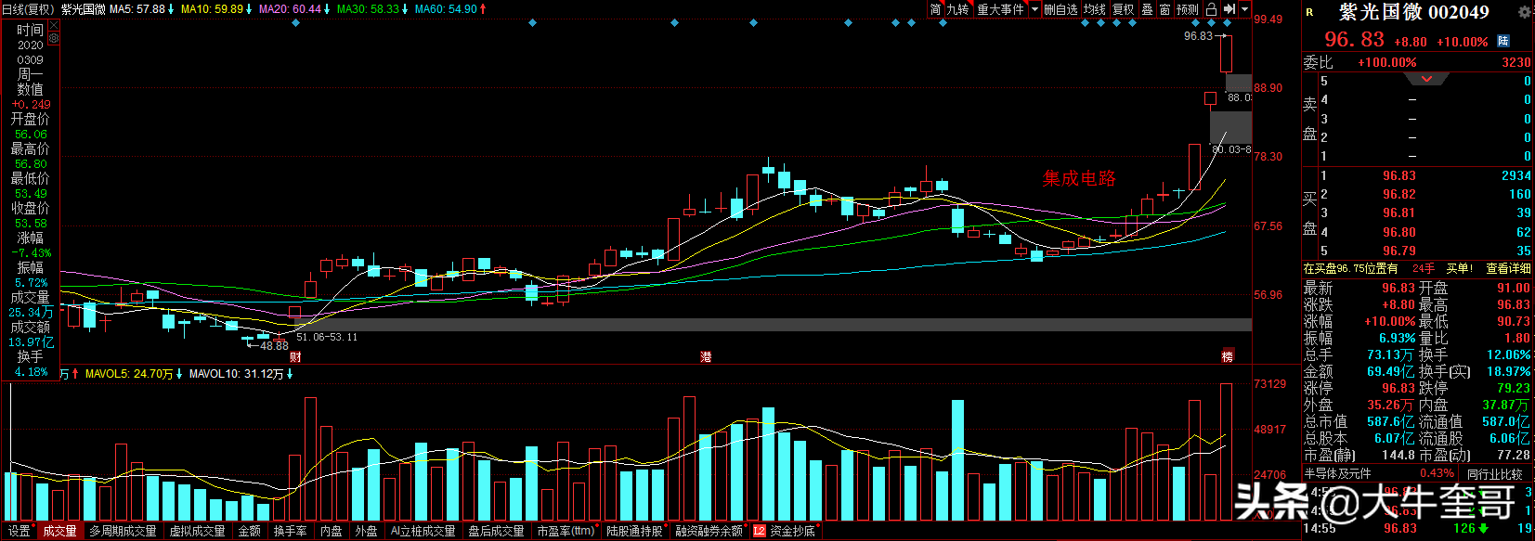Toggle 简 simple mode button
The width and height of the screenshot is (1535, 541).
935,9
